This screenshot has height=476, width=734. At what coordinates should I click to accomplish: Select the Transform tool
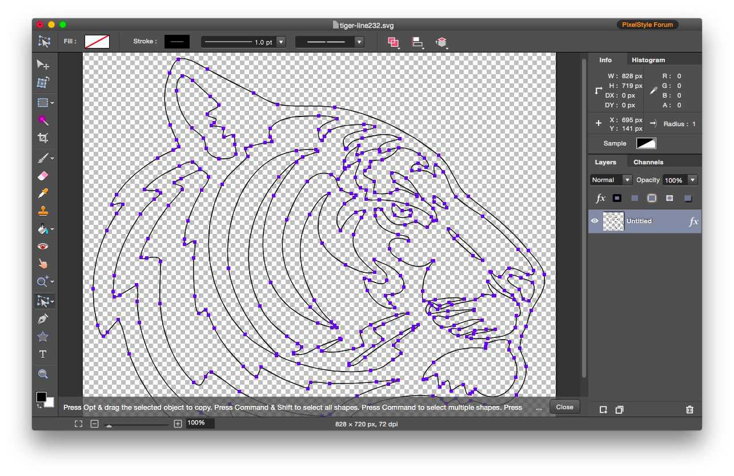click(x=43, y=83)
